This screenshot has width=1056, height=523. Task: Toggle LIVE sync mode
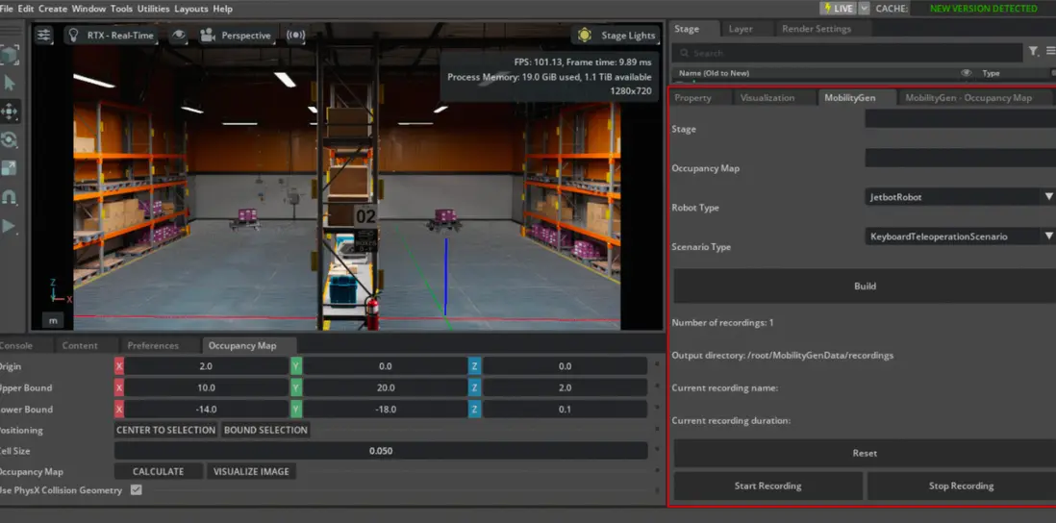click(837, 9)
